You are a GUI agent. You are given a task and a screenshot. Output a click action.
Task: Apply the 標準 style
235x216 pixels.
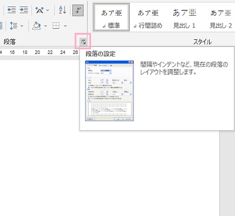coord(112,18)
